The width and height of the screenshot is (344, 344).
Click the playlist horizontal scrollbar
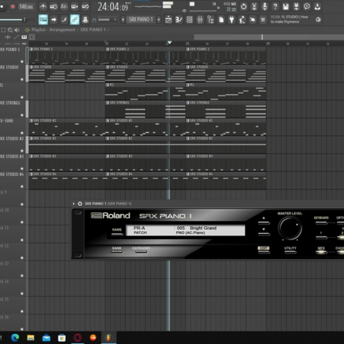click(x=269, y=37)
